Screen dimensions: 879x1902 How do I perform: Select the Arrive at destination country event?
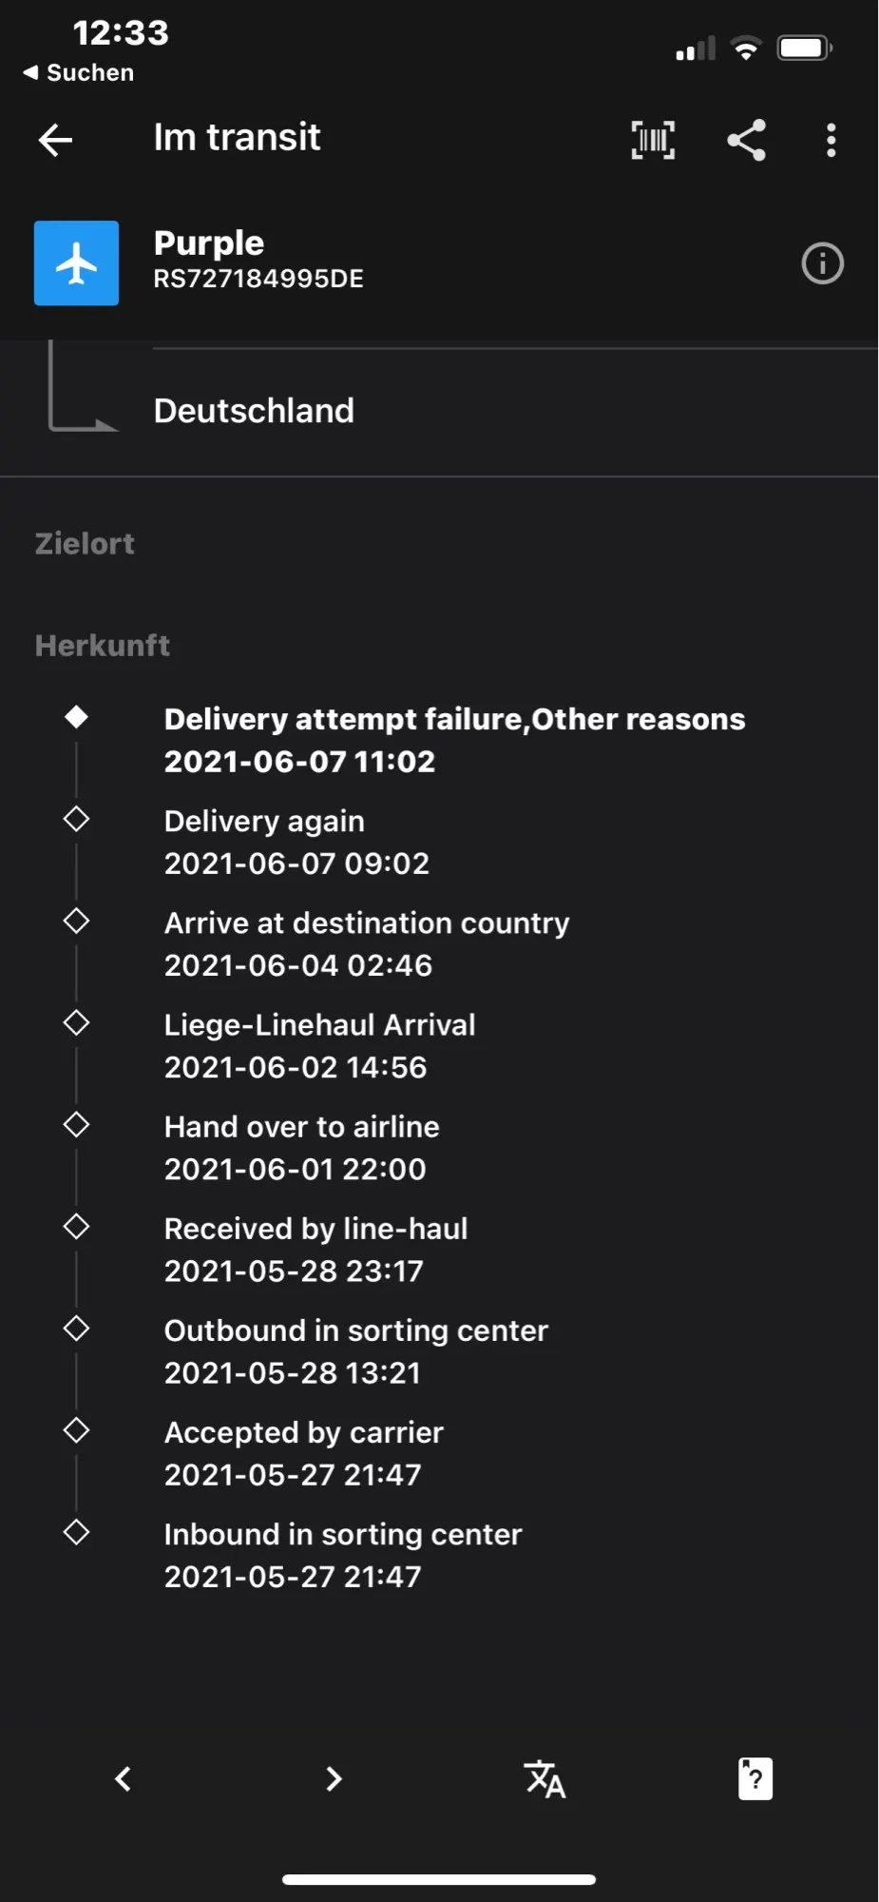click(367, 943)
